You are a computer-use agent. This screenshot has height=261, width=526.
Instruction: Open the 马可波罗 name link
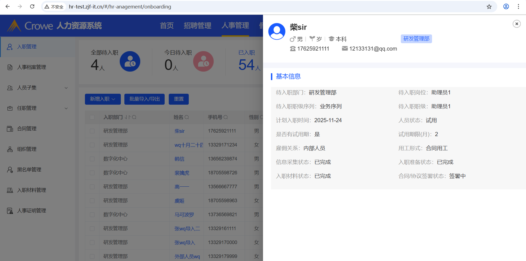(184, 215)
